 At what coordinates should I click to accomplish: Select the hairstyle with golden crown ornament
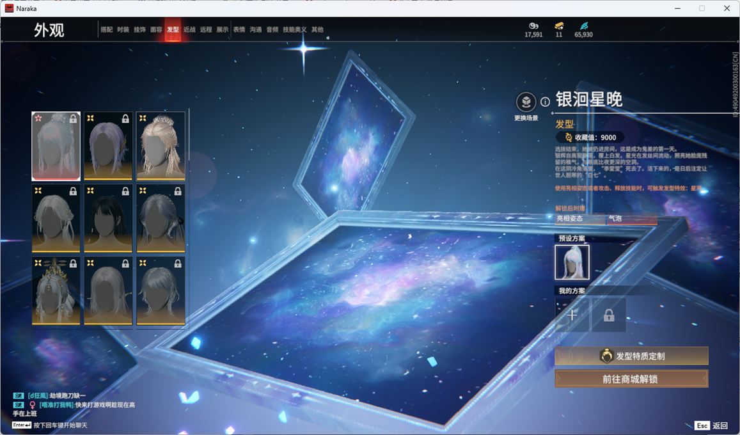(56, 291)
